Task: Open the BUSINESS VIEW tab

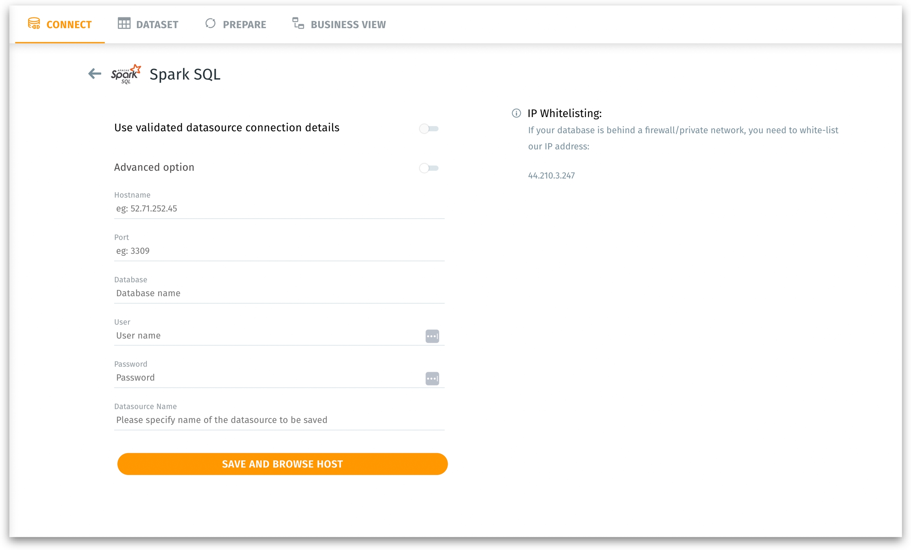Action: (348, 25)
